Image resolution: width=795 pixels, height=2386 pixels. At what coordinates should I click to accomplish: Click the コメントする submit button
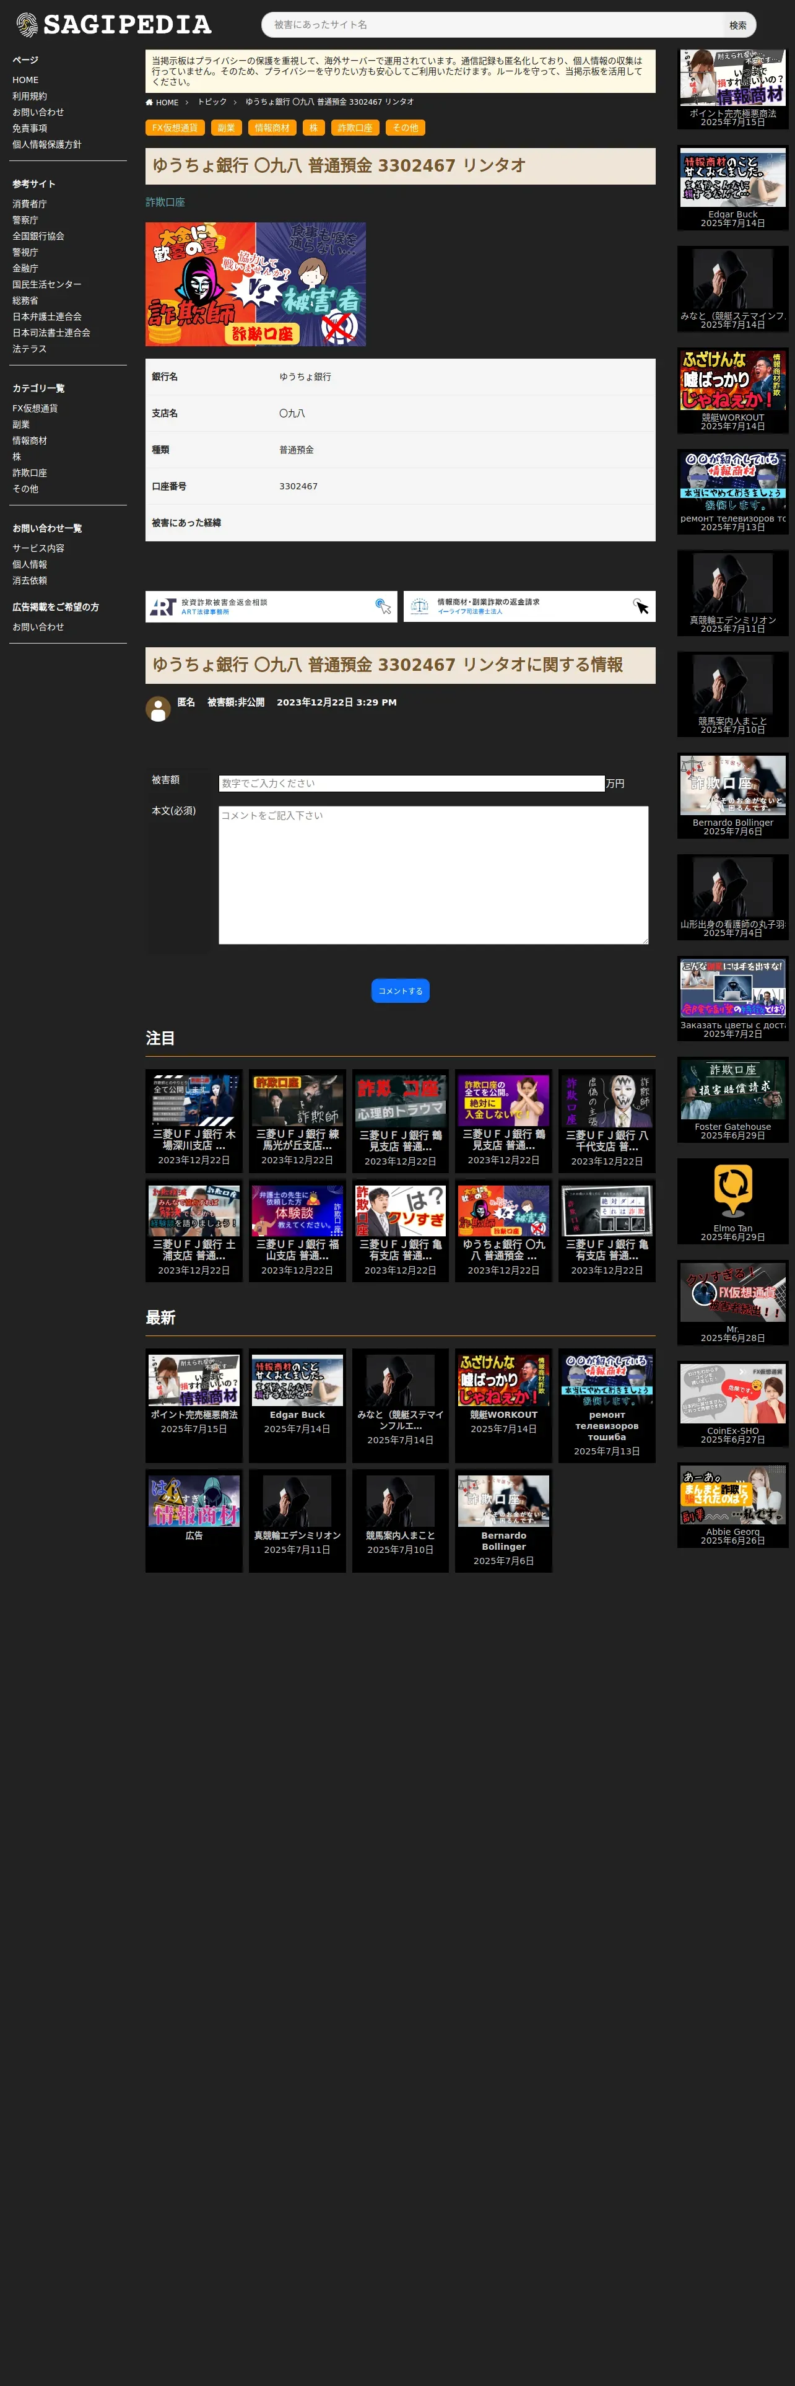coord(400,991)
